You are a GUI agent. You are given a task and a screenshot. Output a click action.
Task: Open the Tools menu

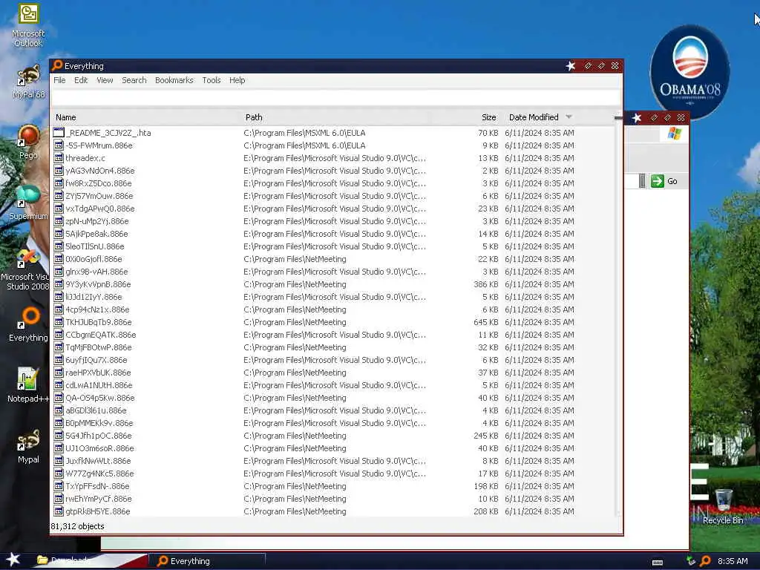pos(212,80)
